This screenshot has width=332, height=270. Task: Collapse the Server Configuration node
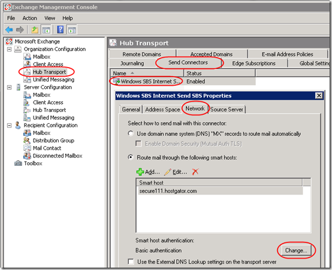pos(10,87)
